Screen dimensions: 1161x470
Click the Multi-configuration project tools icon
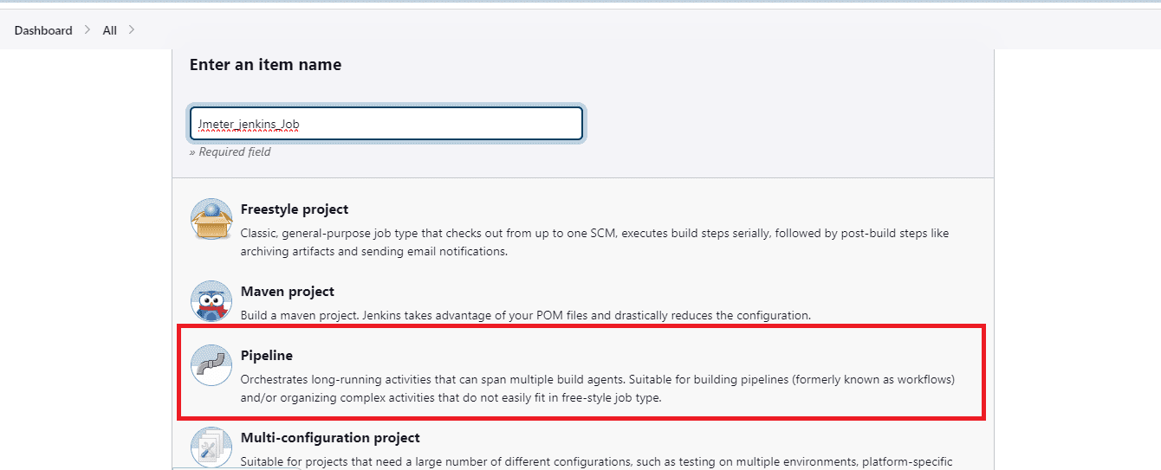click(x=211, y=447)
